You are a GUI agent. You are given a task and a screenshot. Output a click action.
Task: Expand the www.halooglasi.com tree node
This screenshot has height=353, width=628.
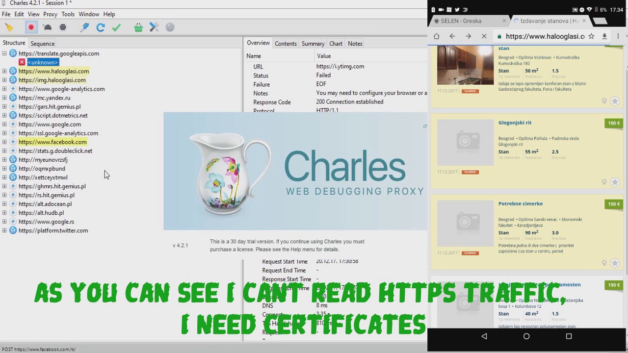pos(4,71)
